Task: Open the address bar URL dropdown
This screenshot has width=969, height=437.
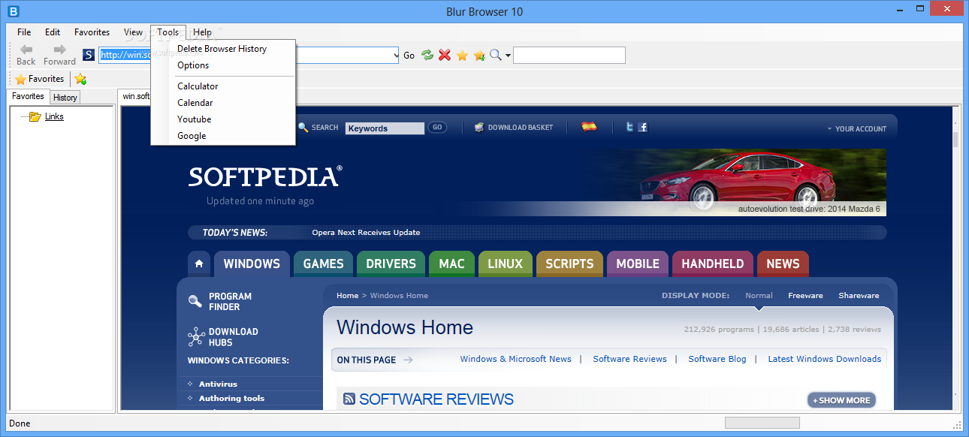Action: click(x=396, y=55)
